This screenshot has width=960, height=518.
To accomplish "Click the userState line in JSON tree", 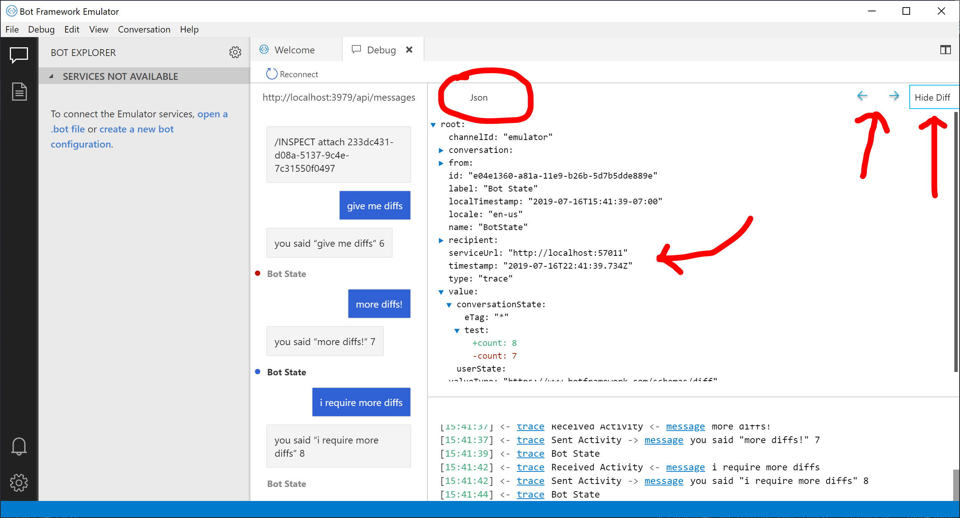I will click(481, 369).
